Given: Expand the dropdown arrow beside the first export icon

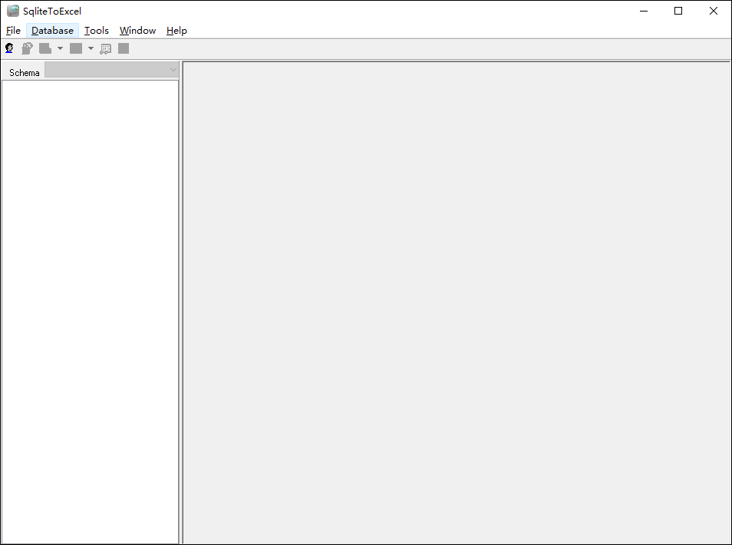Looking at the screenshot, I should point(60,48).
